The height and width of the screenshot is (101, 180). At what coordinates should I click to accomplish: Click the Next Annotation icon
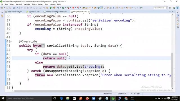click(x=117, y=8)
